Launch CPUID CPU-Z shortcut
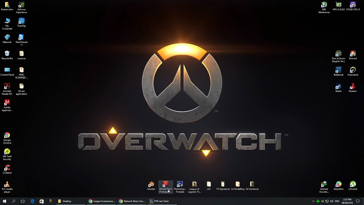This screenshot has width=364, height=205. [x=353, y=6]
